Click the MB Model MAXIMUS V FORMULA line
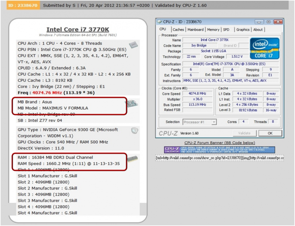295x226 pixels. [x=53, y=108]
